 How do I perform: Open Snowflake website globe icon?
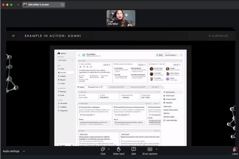pyautogui.click(x=80, y=67)
